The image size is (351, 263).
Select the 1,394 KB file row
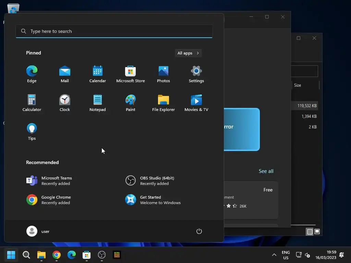point(305,116)
